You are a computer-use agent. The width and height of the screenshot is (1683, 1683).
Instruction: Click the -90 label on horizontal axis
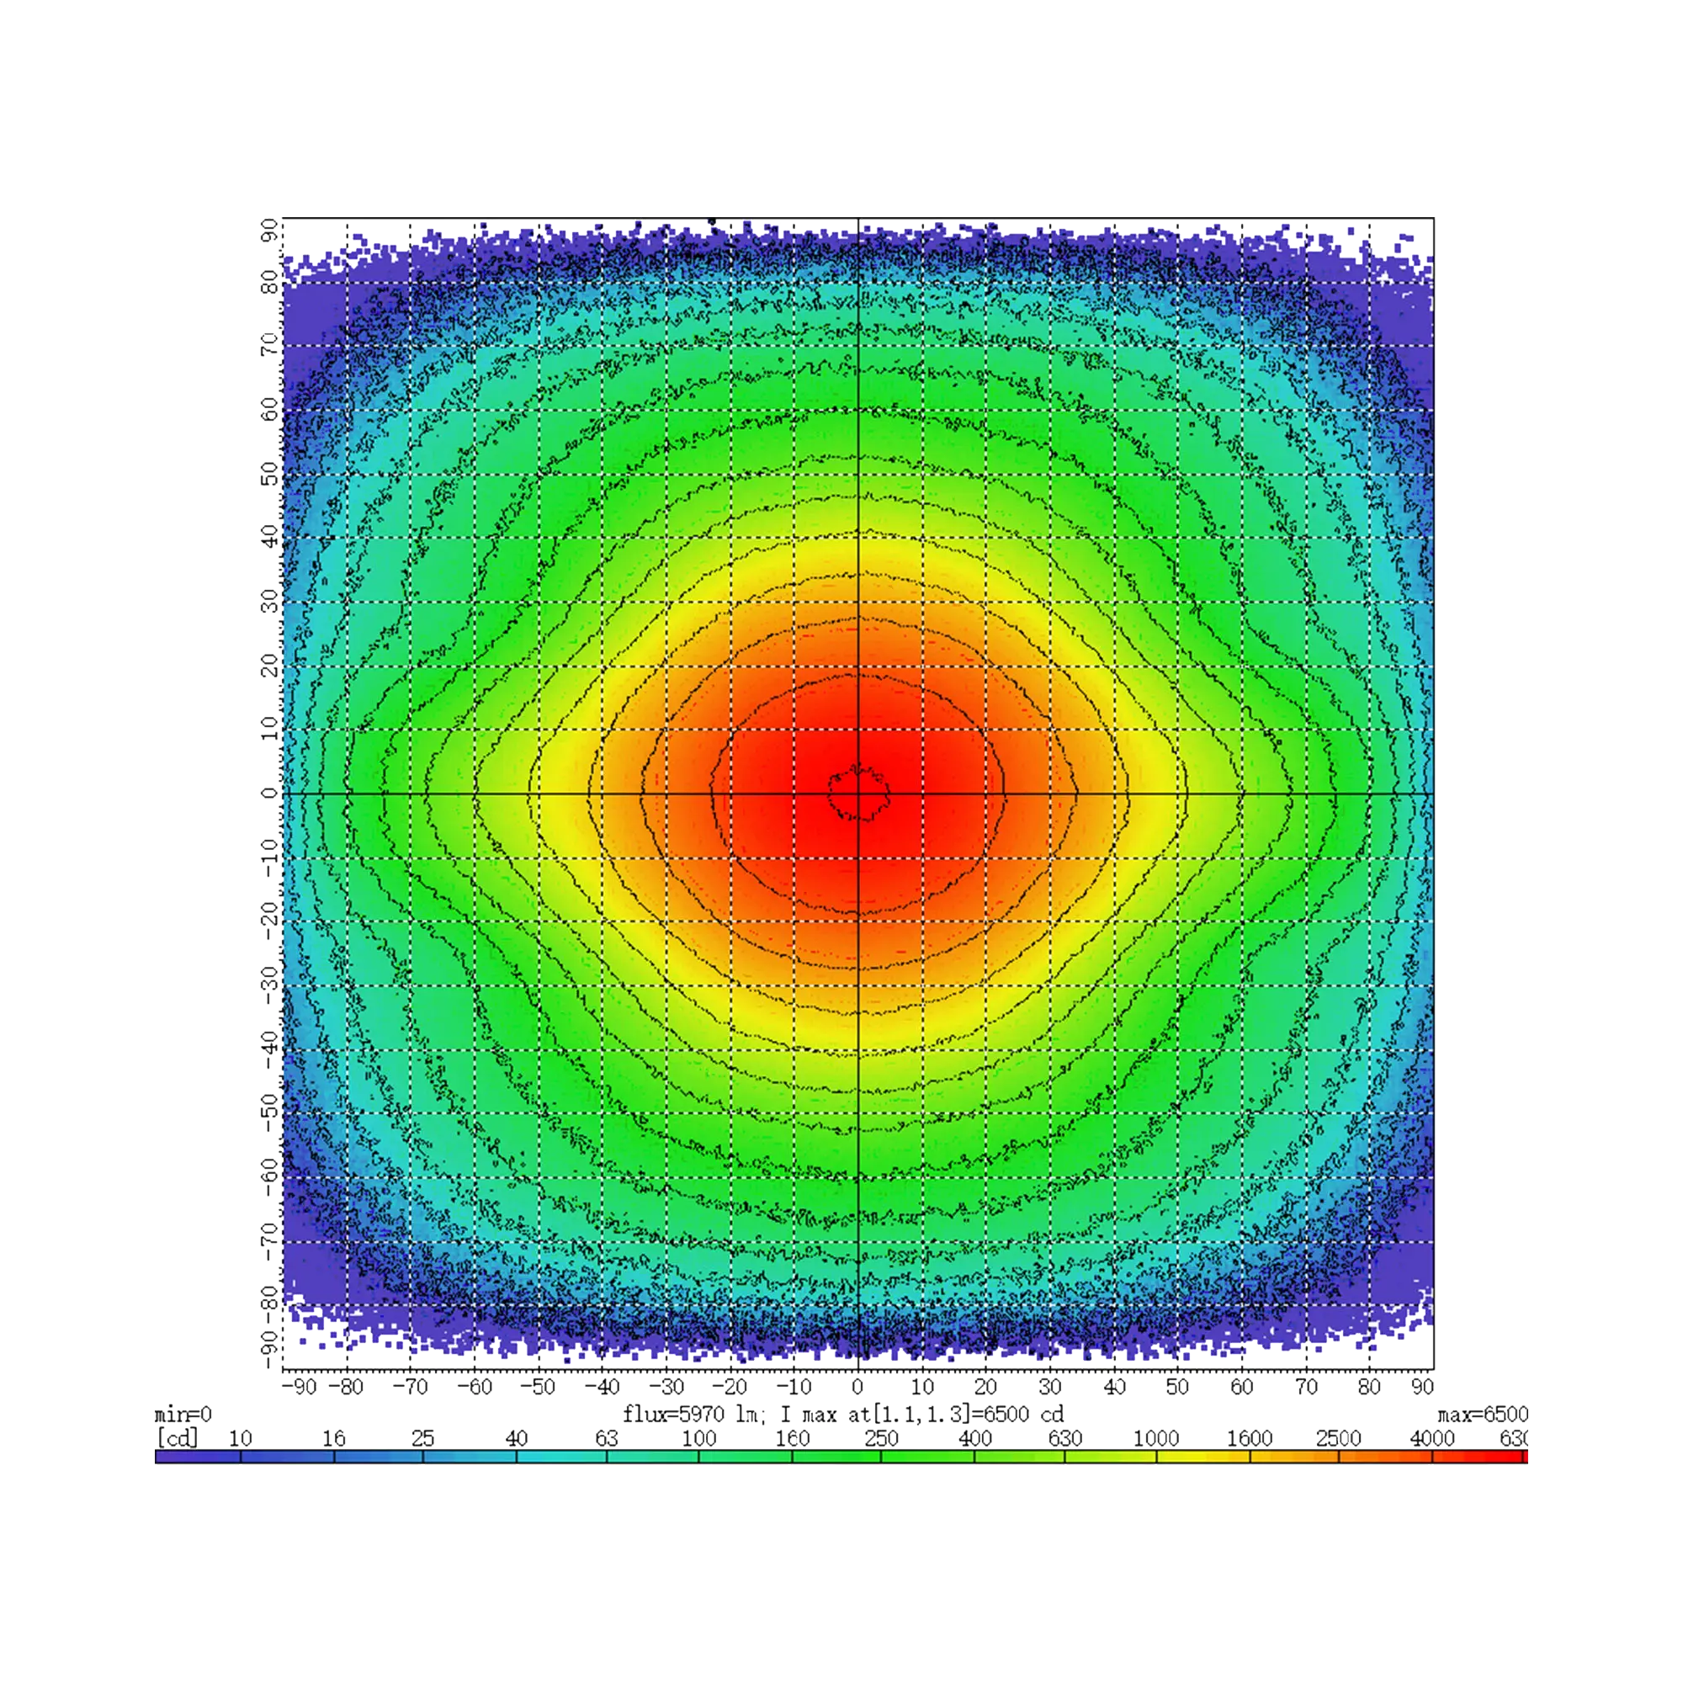[300, 1386]
